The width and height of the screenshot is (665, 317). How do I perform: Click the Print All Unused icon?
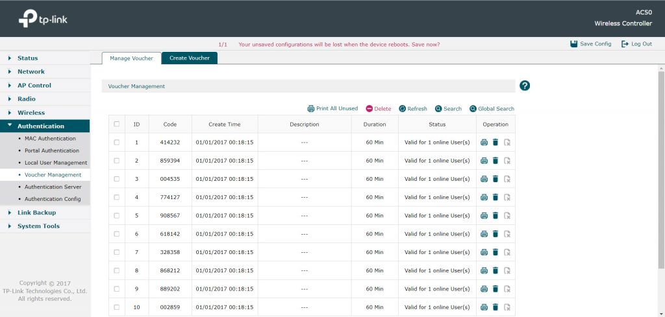coord(311,109)
